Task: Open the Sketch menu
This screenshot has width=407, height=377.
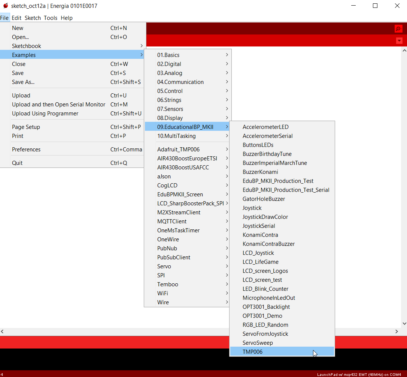Action: pos(33,18)
